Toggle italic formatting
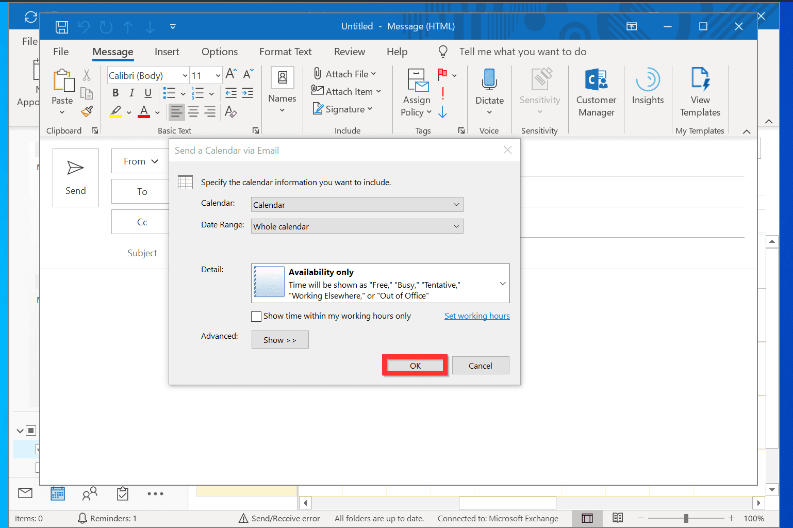The height and width of the screenshot is (528, 793). [x=131, y=93]
